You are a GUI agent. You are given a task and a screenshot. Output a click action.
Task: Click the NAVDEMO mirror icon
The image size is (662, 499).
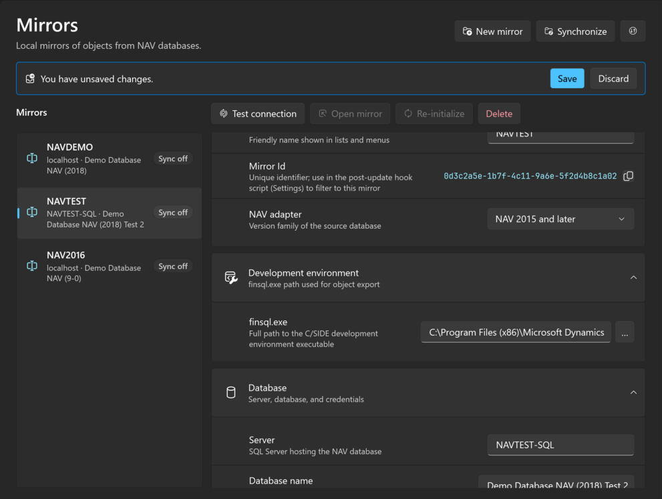(x=32, y=159)
